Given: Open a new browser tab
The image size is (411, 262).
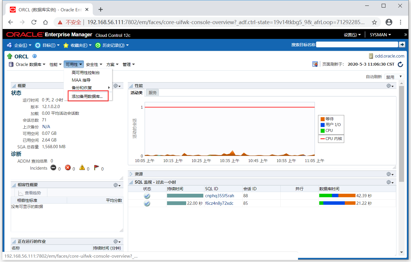Looking at the screenshot, I should [100, 10].
